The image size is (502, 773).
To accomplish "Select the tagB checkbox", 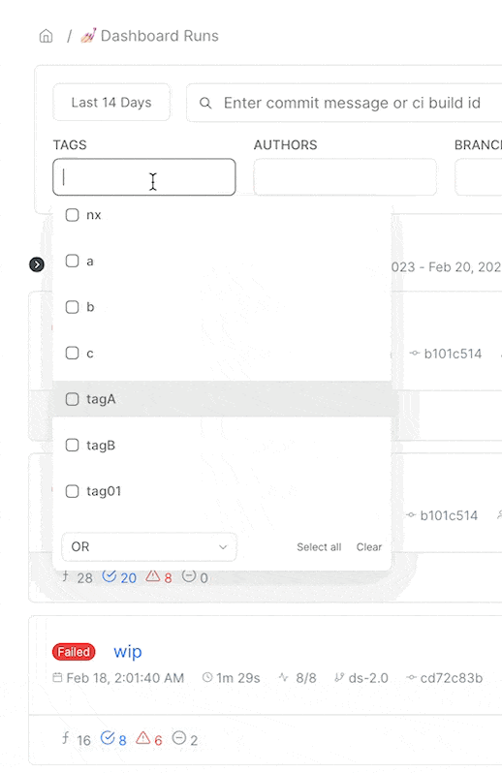I will tap(73, 446).
